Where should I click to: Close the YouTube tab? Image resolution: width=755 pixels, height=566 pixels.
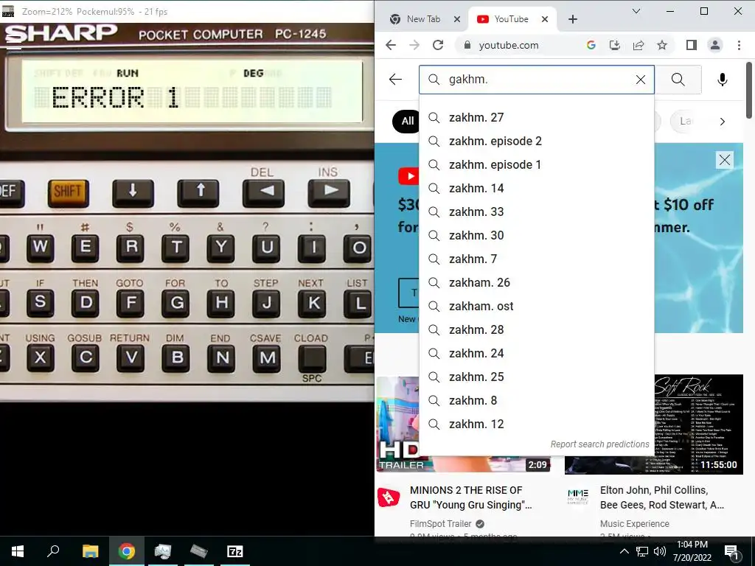click(545, 19)
